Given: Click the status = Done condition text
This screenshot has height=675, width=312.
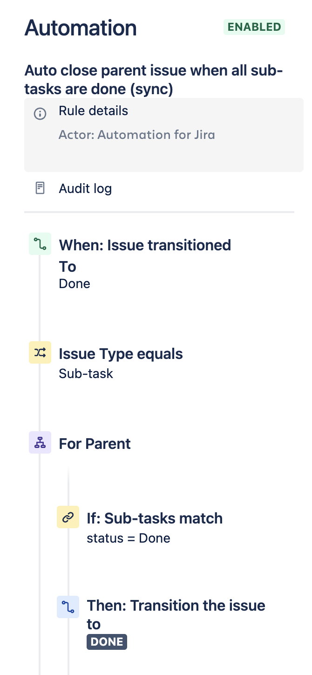Looking at the screenshot, I should coord(129,538).
